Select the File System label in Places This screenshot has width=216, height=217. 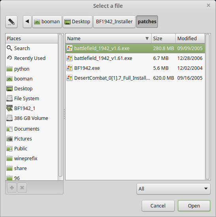click(26, 98)
